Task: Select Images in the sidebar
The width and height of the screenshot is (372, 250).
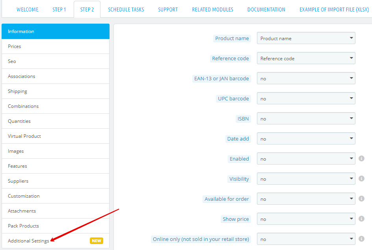Action: pyautogui.click(x=56, y=151)
